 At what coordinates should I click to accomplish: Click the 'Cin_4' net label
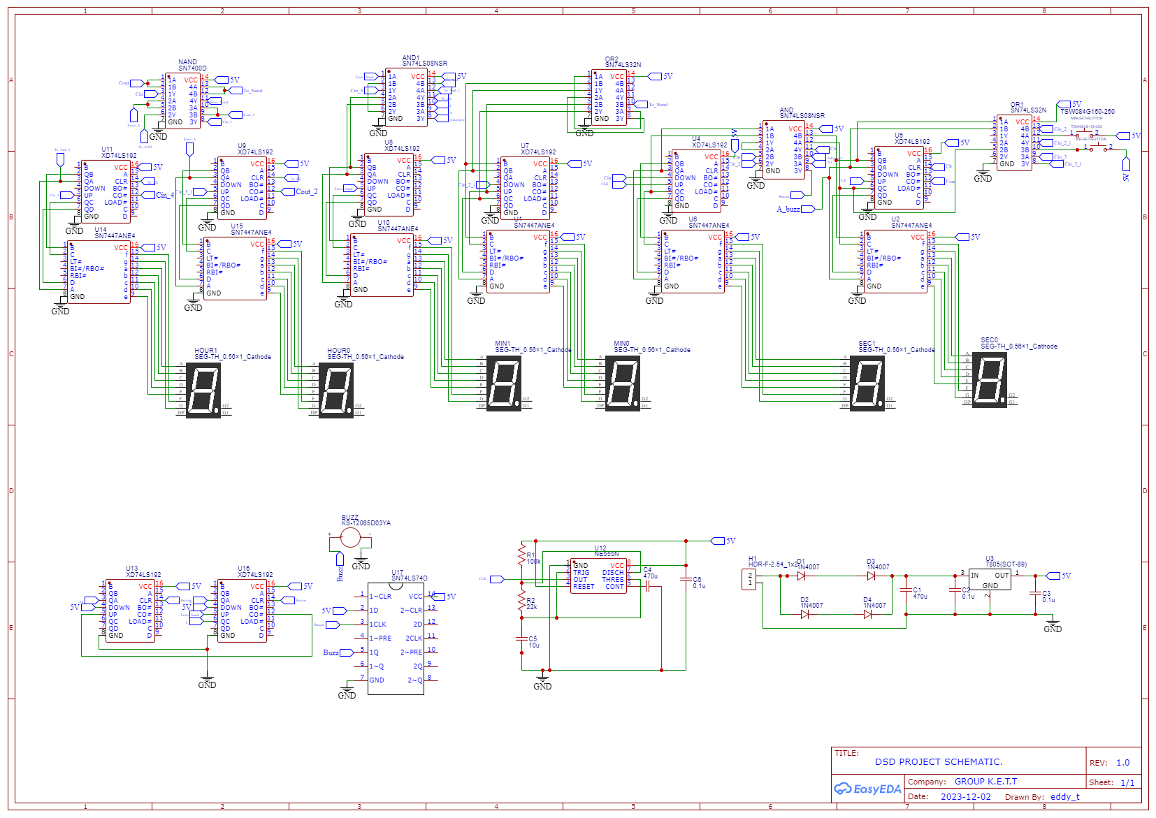pyautogui.click(x=165, y=195)
